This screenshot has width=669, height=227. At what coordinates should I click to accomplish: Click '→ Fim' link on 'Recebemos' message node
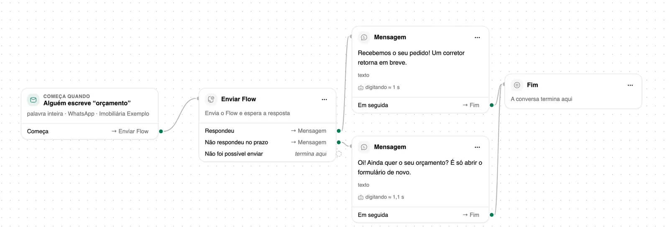click(x=471, y=105)
